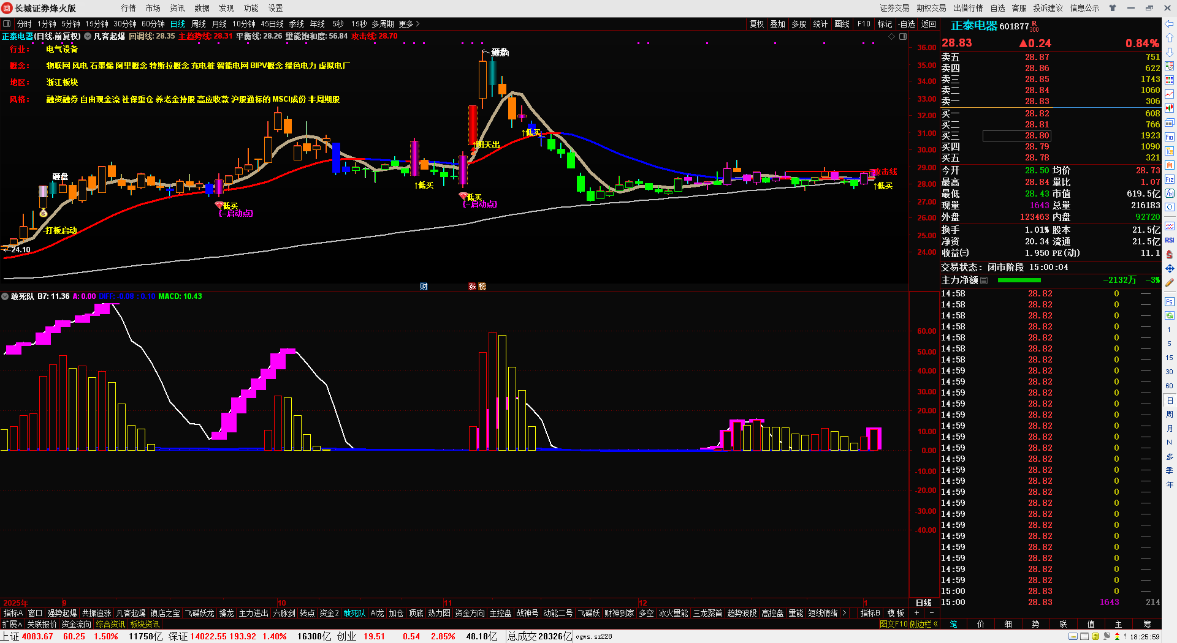The height and width of the screenshot is (643, 1177).
Task: Expand the 主力净额 detail icon
Action: 984,280
